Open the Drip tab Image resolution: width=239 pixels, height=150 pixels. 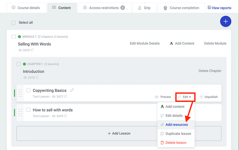tap(144, 8)
